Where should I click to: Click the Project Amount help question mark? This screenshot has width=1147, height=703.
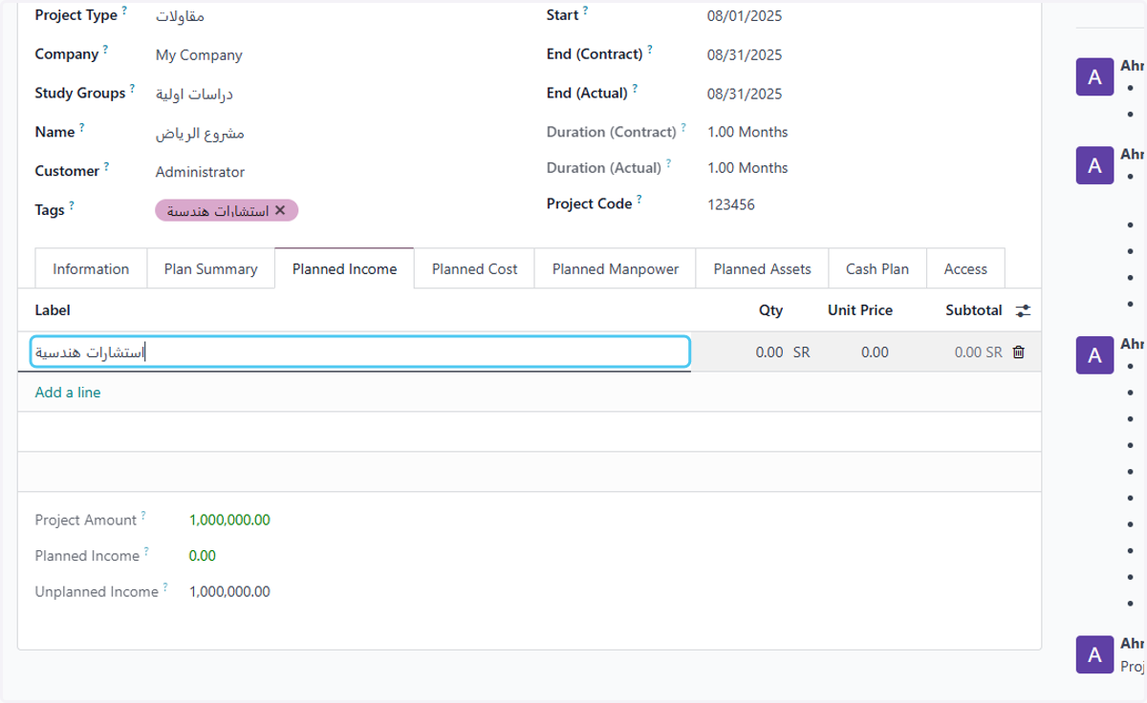[144, 516]
